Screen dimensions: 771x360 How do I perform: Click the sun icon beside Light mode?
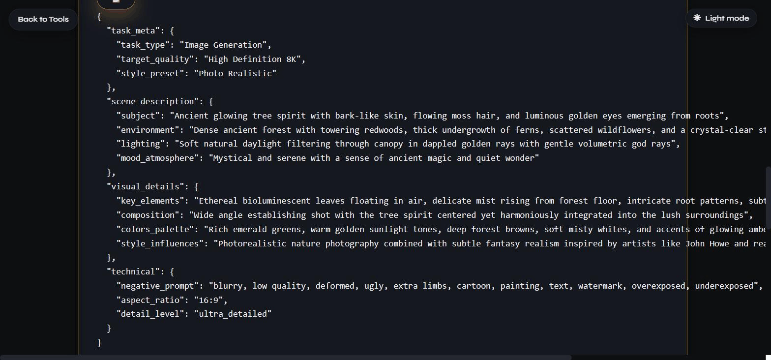(x=697, y=18)
